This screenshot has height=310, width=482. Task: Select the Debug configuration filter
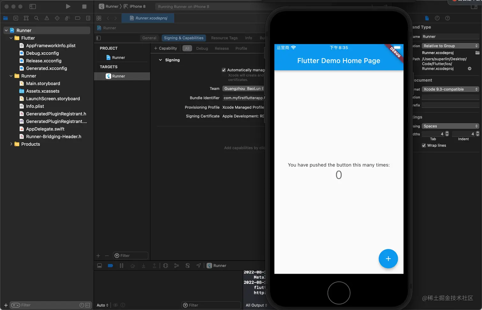point(202,48)
